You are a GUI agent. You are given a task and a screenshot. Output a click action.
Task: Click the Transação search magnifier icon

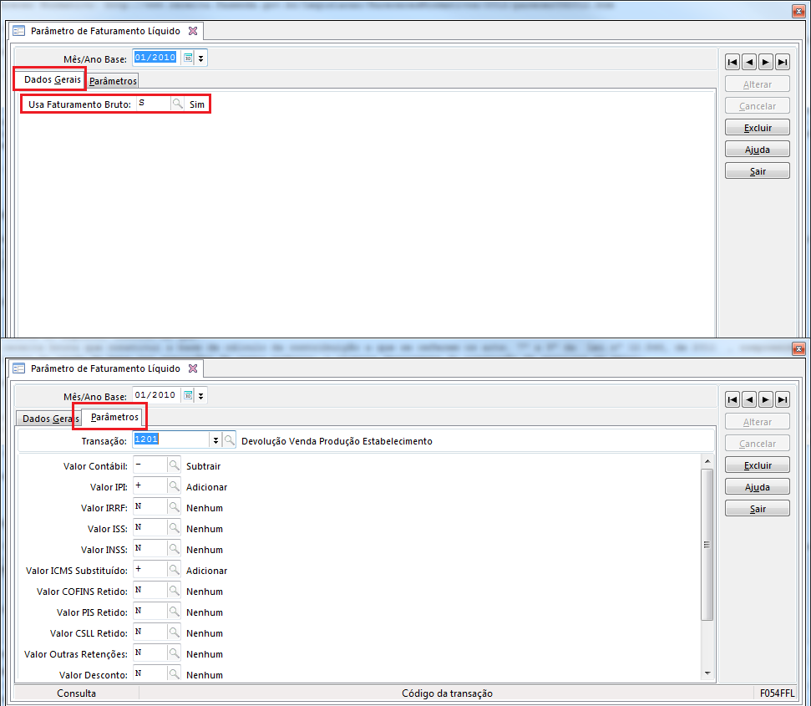coord(229,440)
